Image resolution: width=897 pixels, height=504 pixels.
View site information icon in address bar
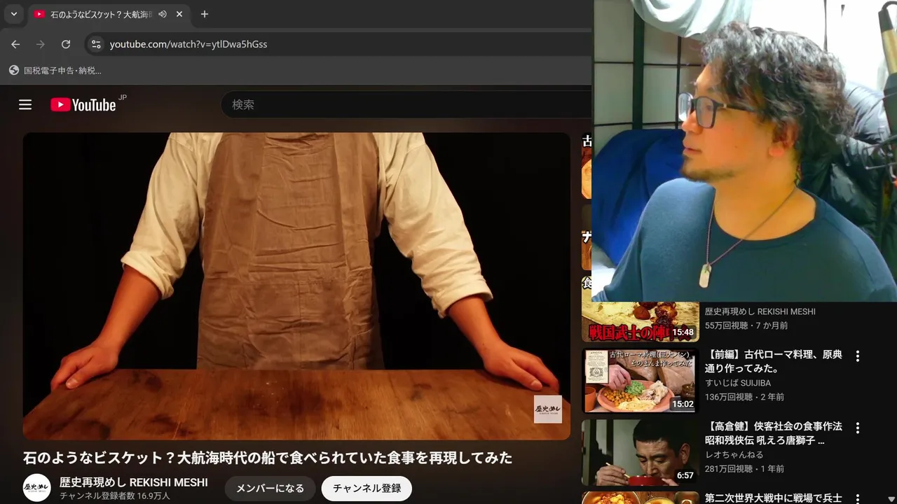click(96, 44)
